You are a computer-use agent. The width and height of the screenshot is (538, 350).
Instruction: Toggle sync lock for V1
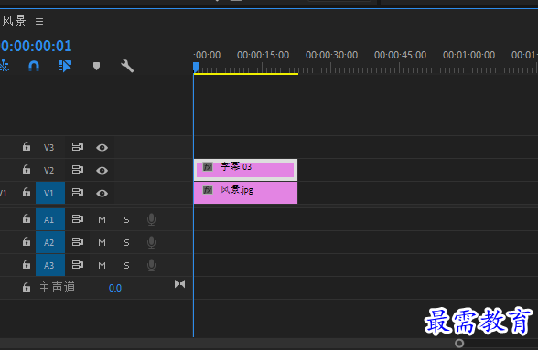coord(78,193)
